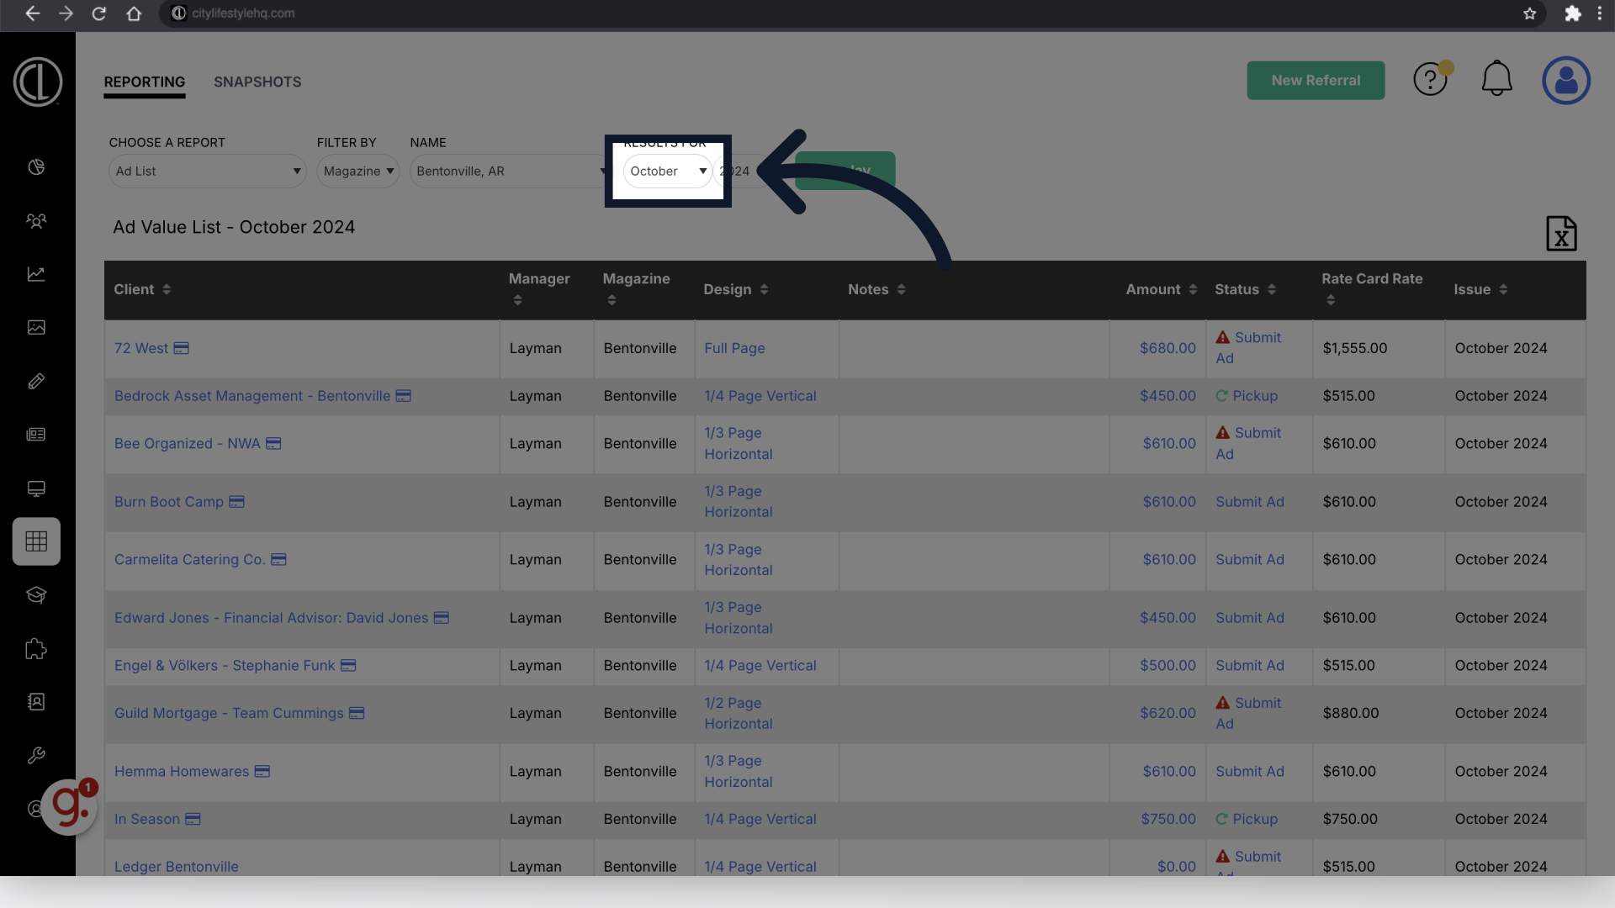Open the newspaper articles sidebar icon
The image size is (1615, 908).
coord(36,435)
